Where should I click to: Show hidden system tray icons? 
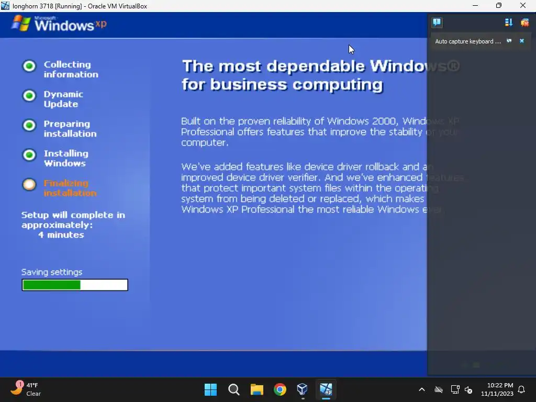(x=422, y=389)
